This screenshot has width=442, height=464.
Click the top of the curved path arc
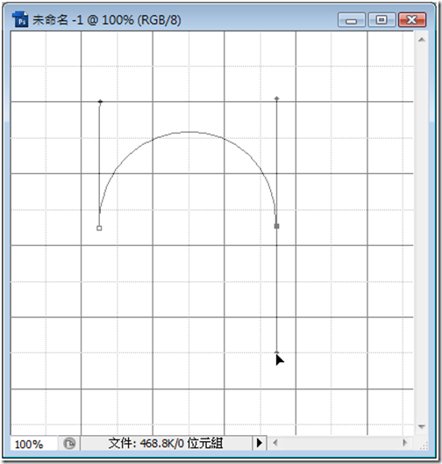[189, 132]
